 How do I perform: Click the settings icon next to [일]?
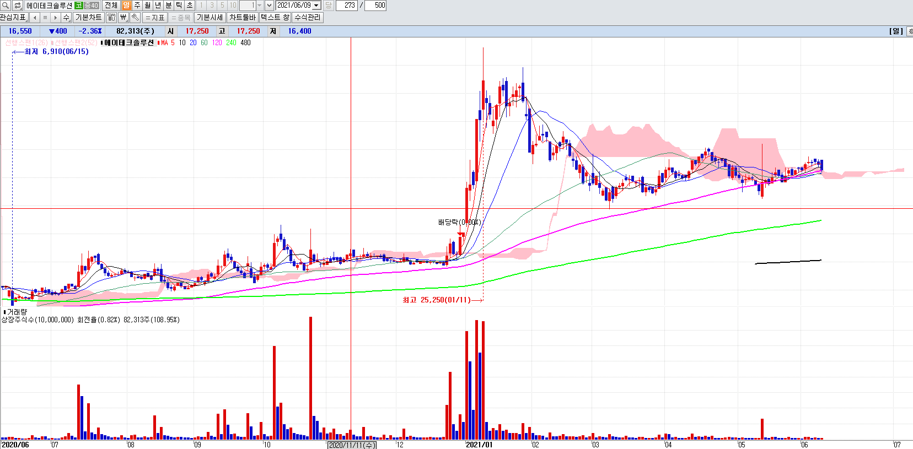[910, 31]
